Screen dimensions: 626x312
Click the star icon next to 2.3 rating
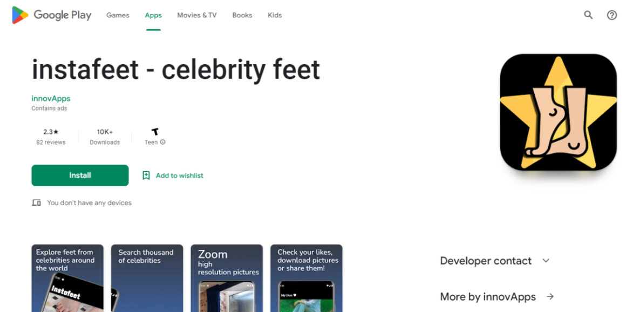click(56, 131)
